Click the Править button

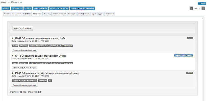6,9
